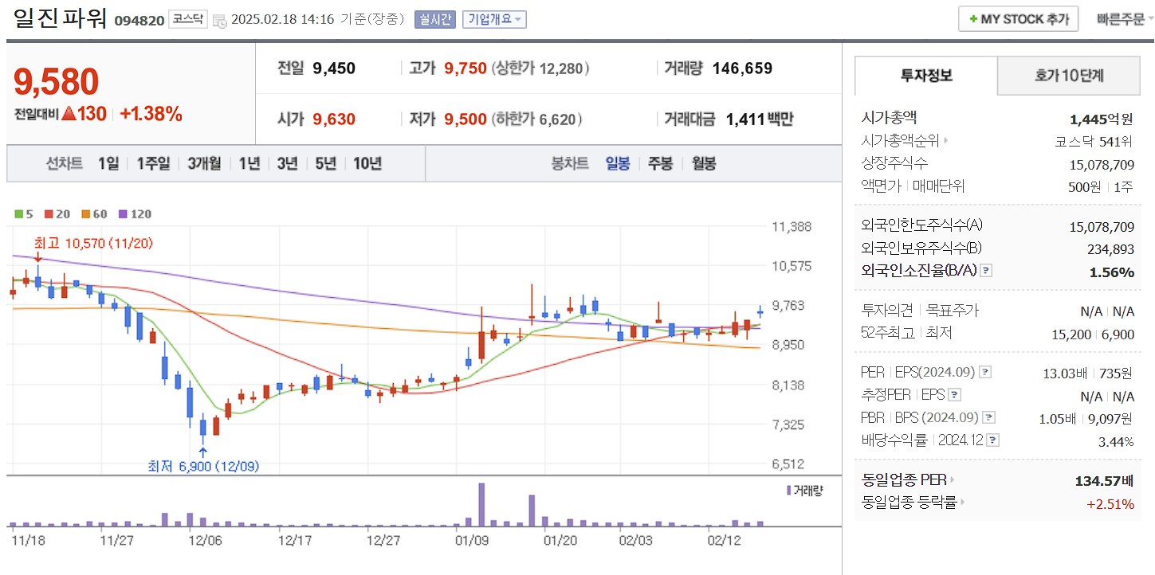The height and width of the screenshot is (575, 1155).
Task: Open the 추정PER help icon
Action: tap(956, 394)
